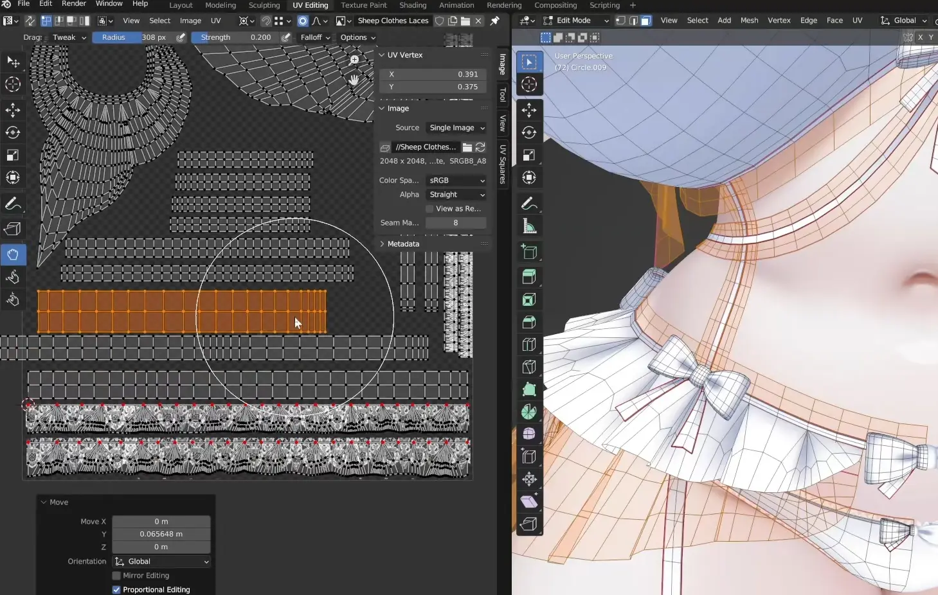Click the Falloff button in the header
This screenshot has height=595, width=938.
315,37
